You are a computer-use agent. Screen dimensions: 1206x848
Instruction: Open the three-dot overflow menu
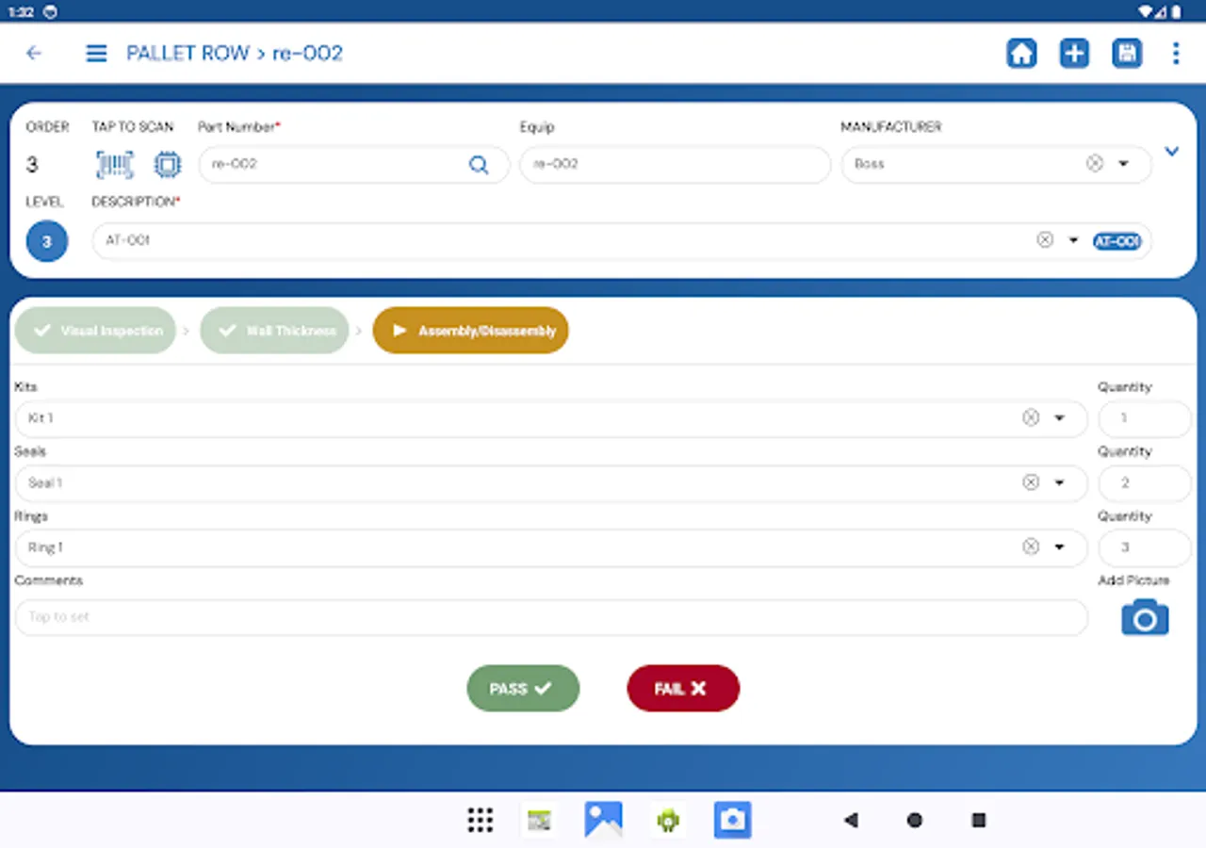[1176, 53]
